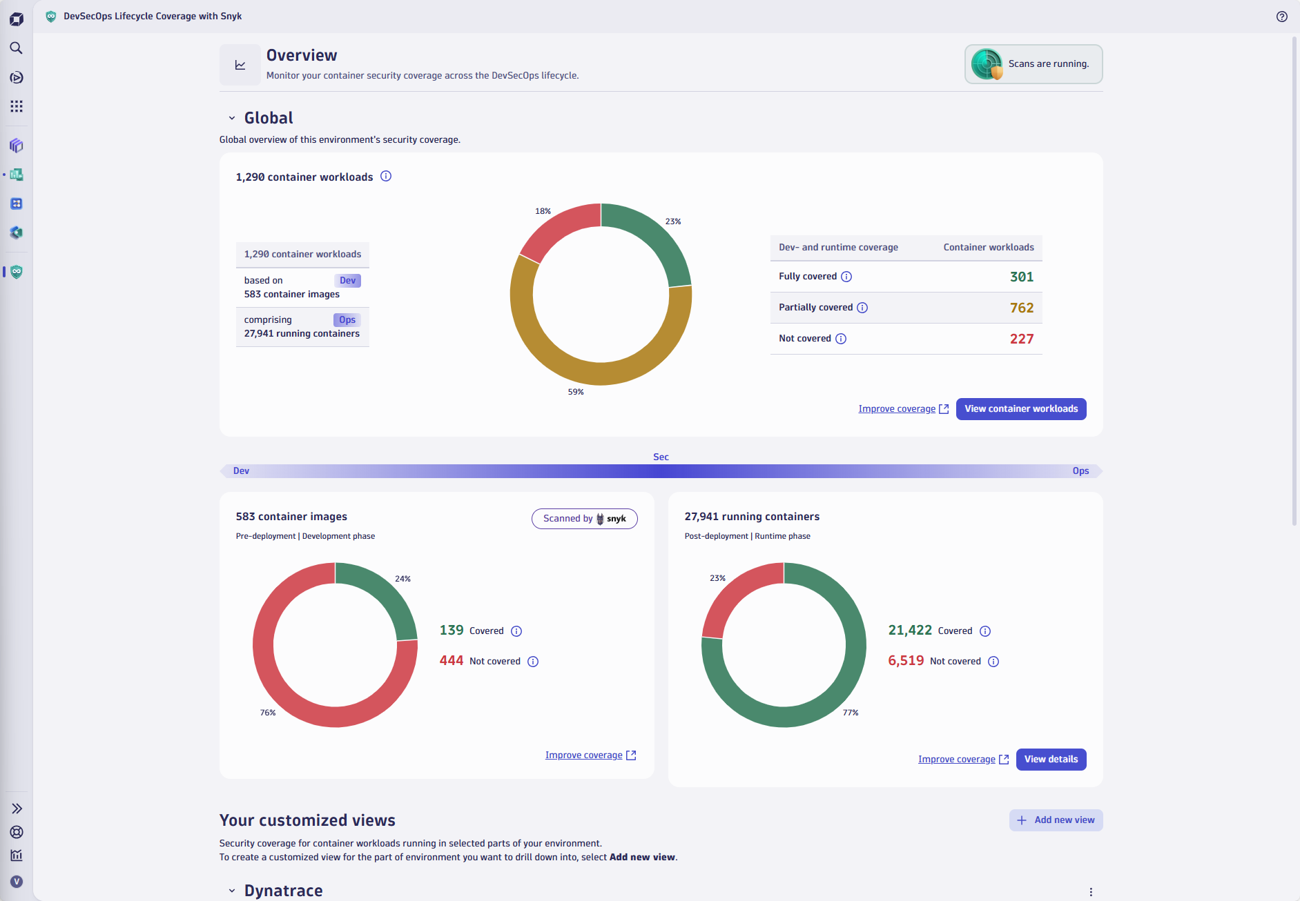Open the Dynatrace view three-dot menu
The width and height of the screenshot is (1300, 901).
[x=1091, y=892]
